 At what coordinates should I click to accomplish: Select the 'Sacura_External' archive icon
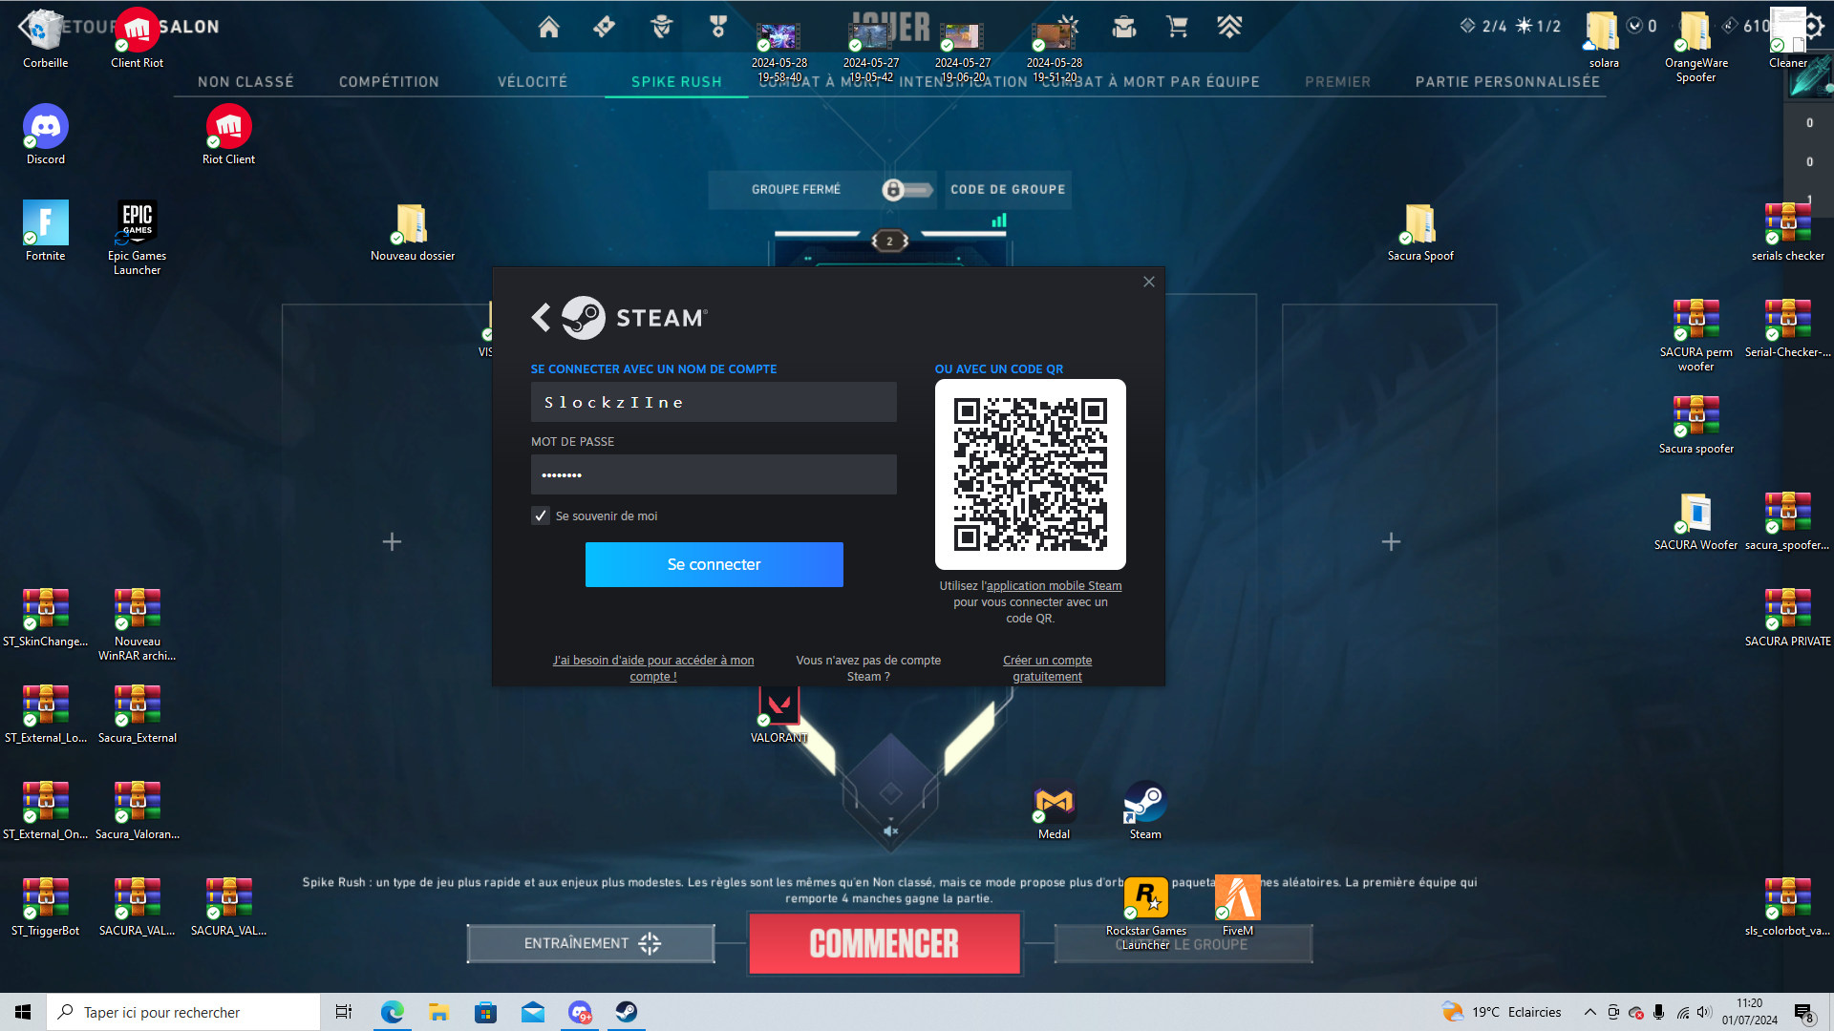(x=138, y=714)
